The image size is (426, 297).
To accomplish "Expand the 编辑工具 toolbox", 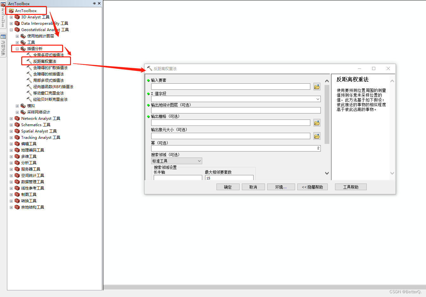I will pyautogui.click(x=11, y=144).
